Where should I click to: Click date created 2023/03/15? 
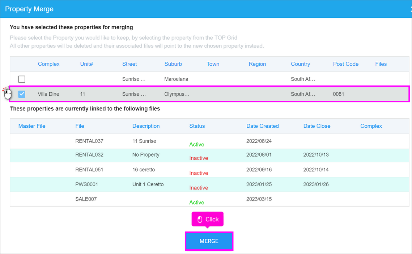pyautogui.click(x=259, y=199)
